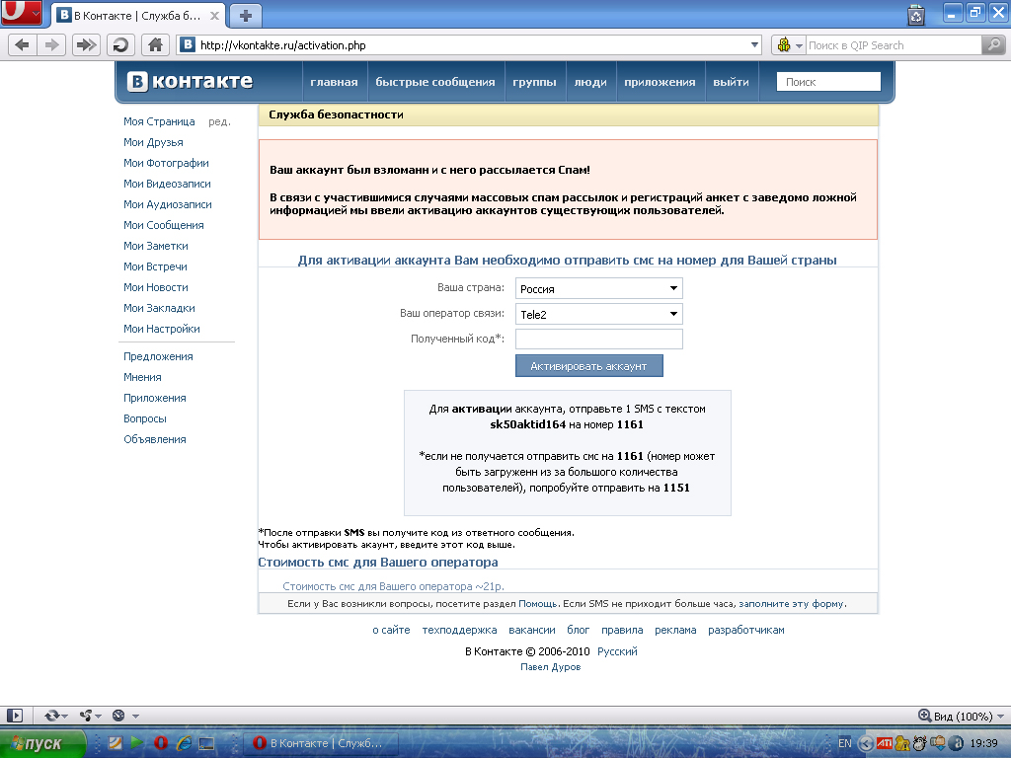The width and height of the screenshot is (1011, 758).
Task: Click the green play icon in quick launch
Action: (x=136, y=742)
